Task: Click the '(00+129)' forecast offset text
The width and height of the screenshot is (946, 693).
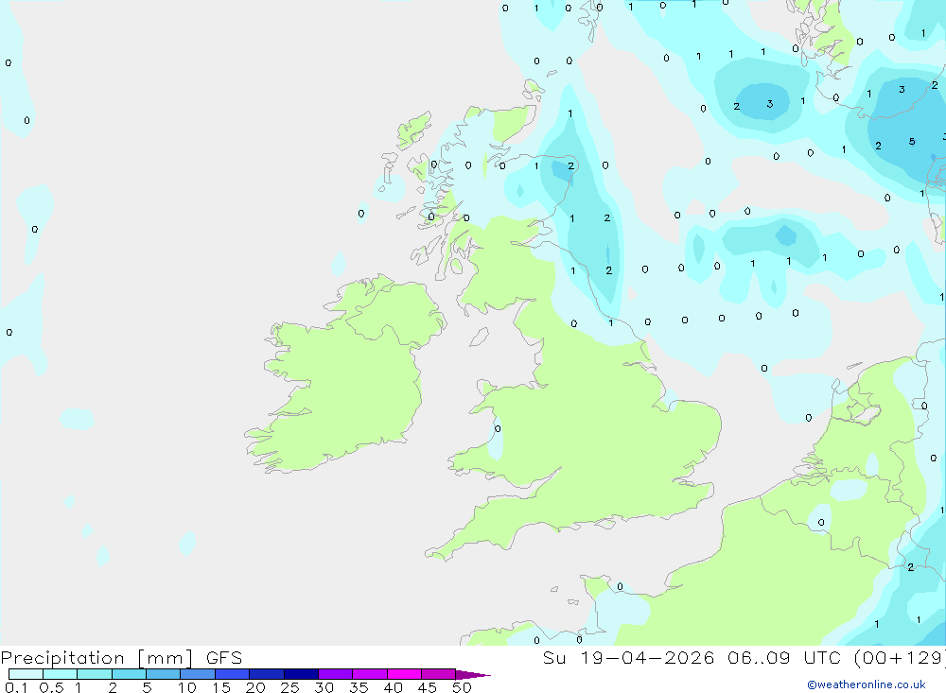Action: click(x=899, y=657)
